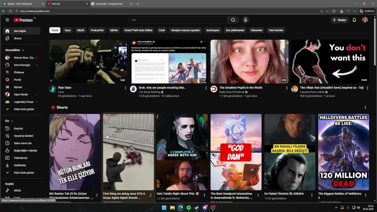Switch to 'termal içlik' Google tab
The image size is (377, 212).
click(x=111, y=4)
